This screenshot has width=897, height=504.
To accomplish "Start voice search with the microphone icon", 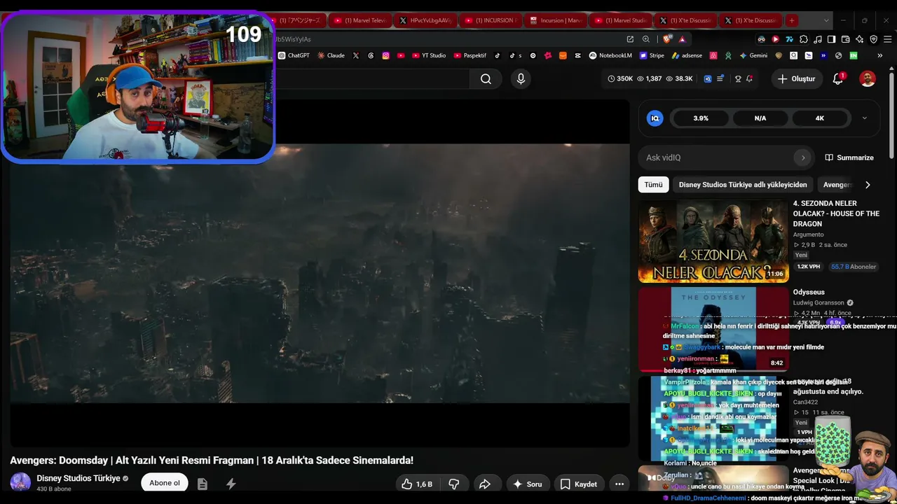I will [x=521, y=79].
